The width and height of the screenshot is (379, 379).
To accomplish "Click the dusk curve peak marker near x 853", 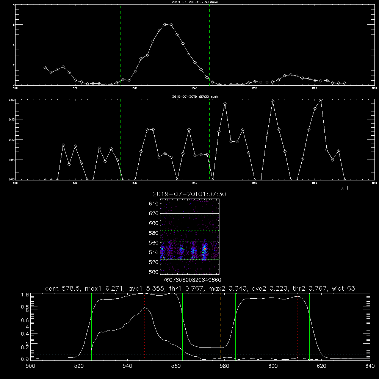I will 273,102.
